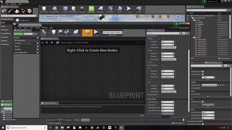The image size is (232, 130).
Task: Click Lit view mode button in viewport
Action: tap(57, 17)
